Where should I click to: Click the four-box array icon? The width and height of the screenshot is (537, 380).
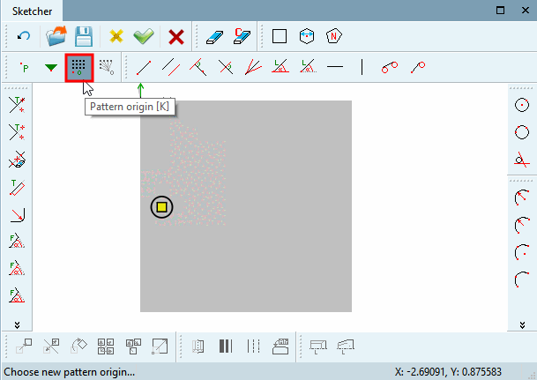coord(106,346)
